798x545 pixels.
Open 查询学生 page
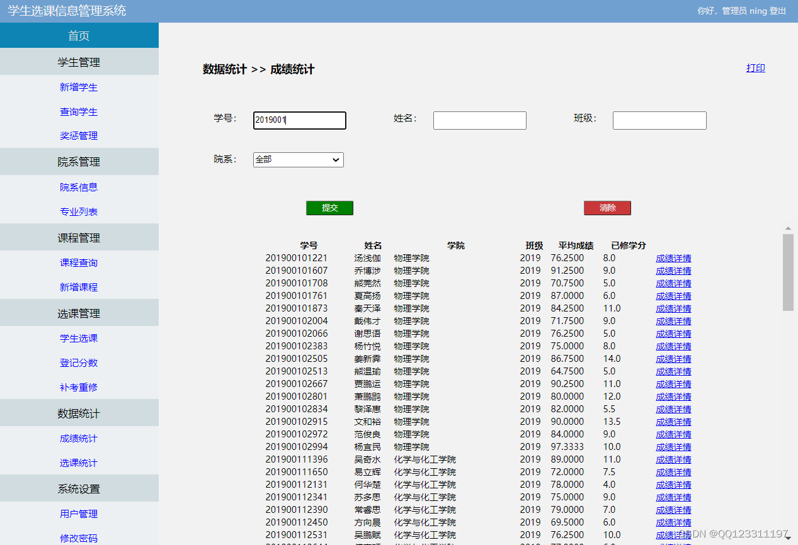coord(79,112)
